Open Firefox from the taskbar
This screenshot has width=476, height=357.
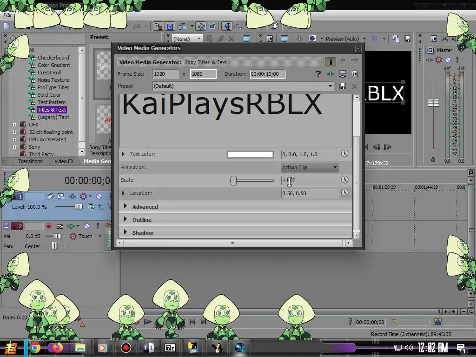click(x=57, y=347)
